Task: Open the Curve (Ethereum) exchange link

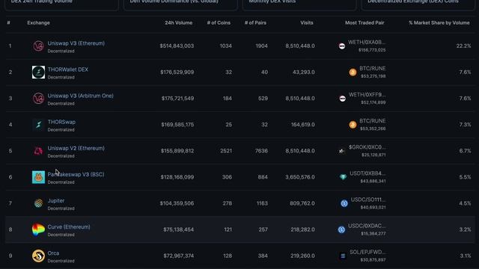Action: tap(69, 227)
